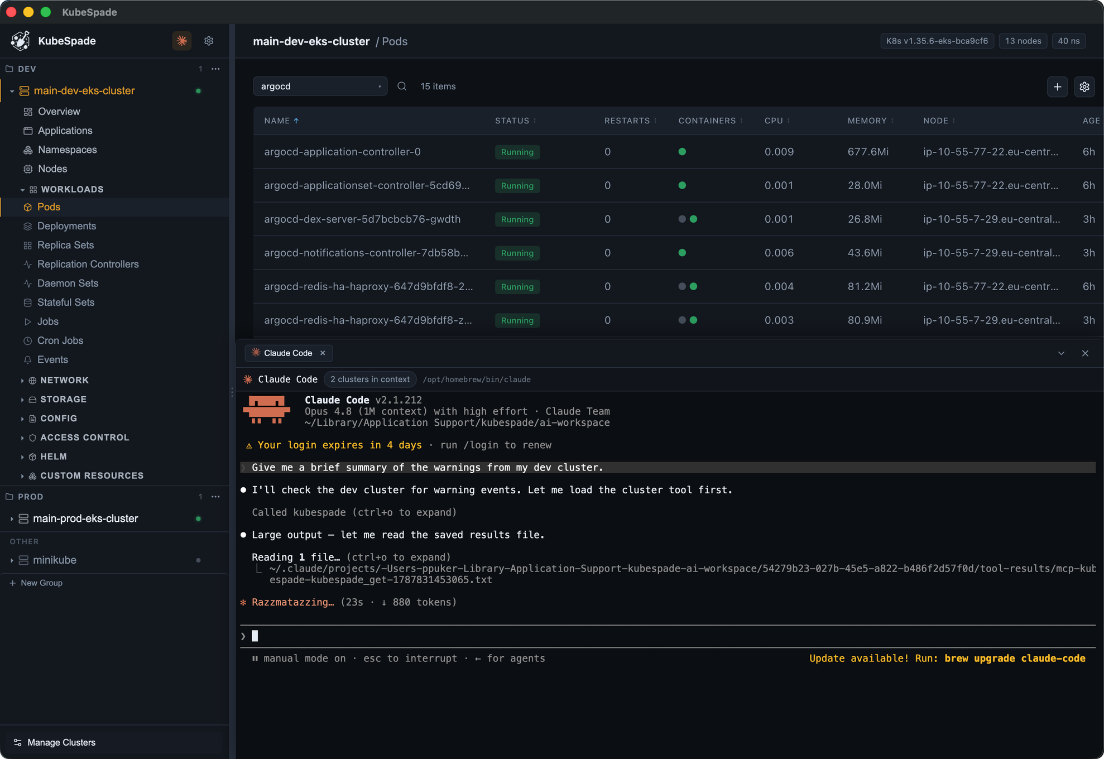The width and height of the screenshot is (1104, 759).
Task: Sort table by NODE column
Action: click(x=939, y=121)
